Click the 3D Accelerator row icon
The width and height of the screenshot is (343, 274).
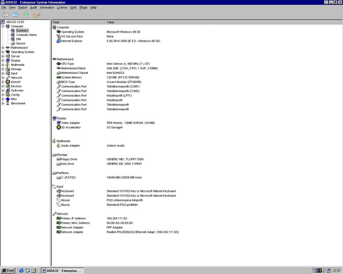pos(59,127)
